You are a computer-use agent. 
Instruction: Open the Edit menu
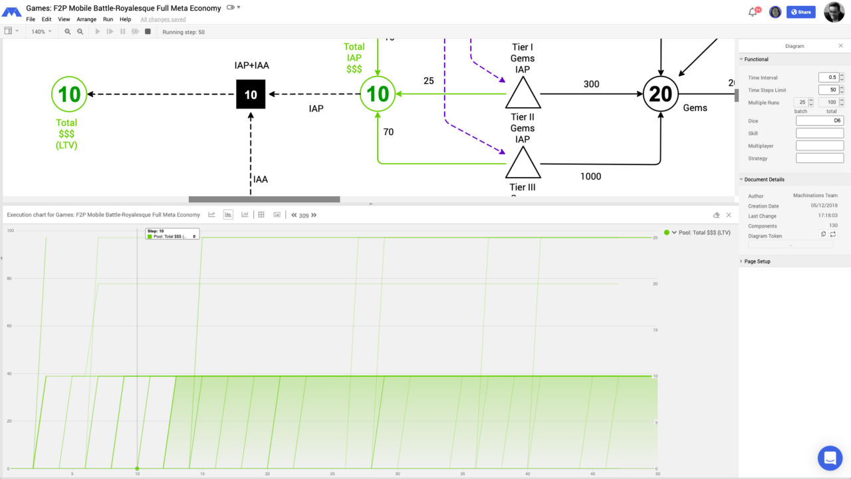[x=47, y=19]
